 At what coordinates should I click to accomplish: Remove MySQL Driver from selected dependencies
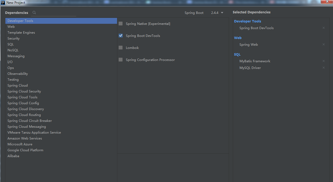(x=324, y=68)
